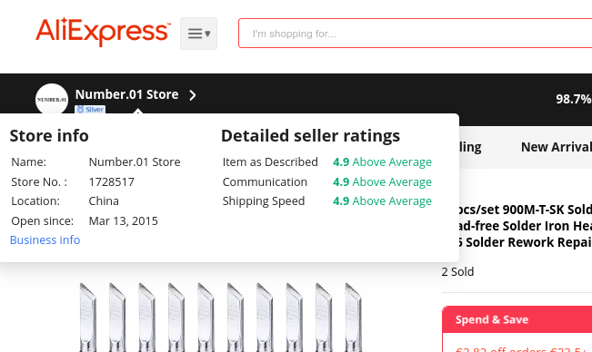Viewport: 592px width, 352px height.
Task: Select the store number 1728517
Action: 111,181
